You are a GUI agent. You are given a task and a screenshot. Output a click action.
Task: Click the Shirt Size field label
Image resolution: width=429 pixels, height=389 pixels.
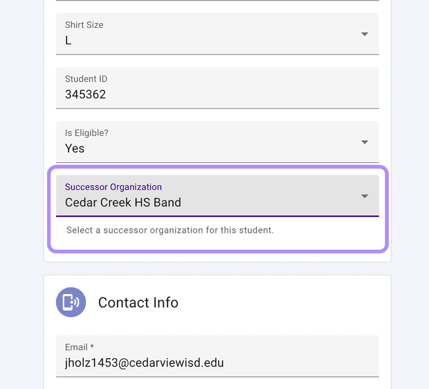pyautogui.click(x=84, y=25)
